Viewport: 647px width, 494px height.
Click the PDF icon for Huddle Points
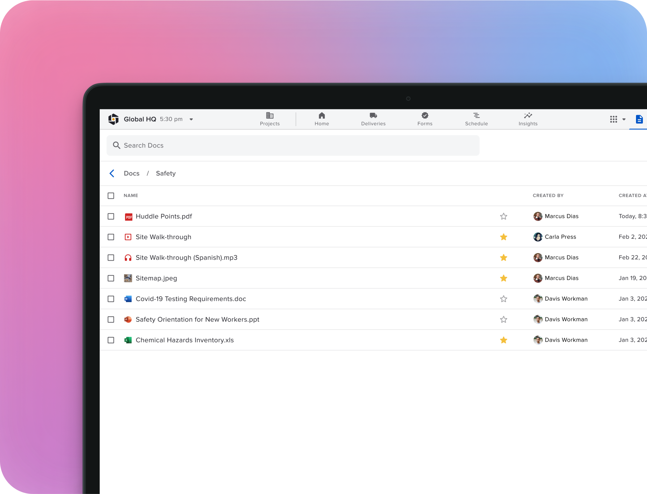(128, 217)
